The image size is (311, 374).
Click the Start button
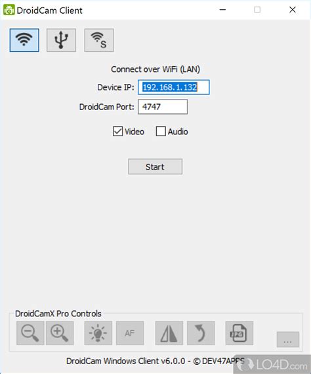click(155, 166)
